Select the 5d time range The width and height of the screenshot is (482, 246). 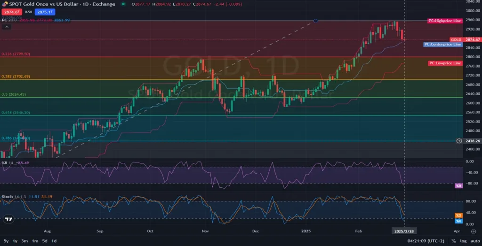point(45,241)
